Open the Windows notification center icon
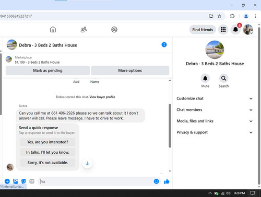Screen dimensions: 261x197 pos(253,193)
